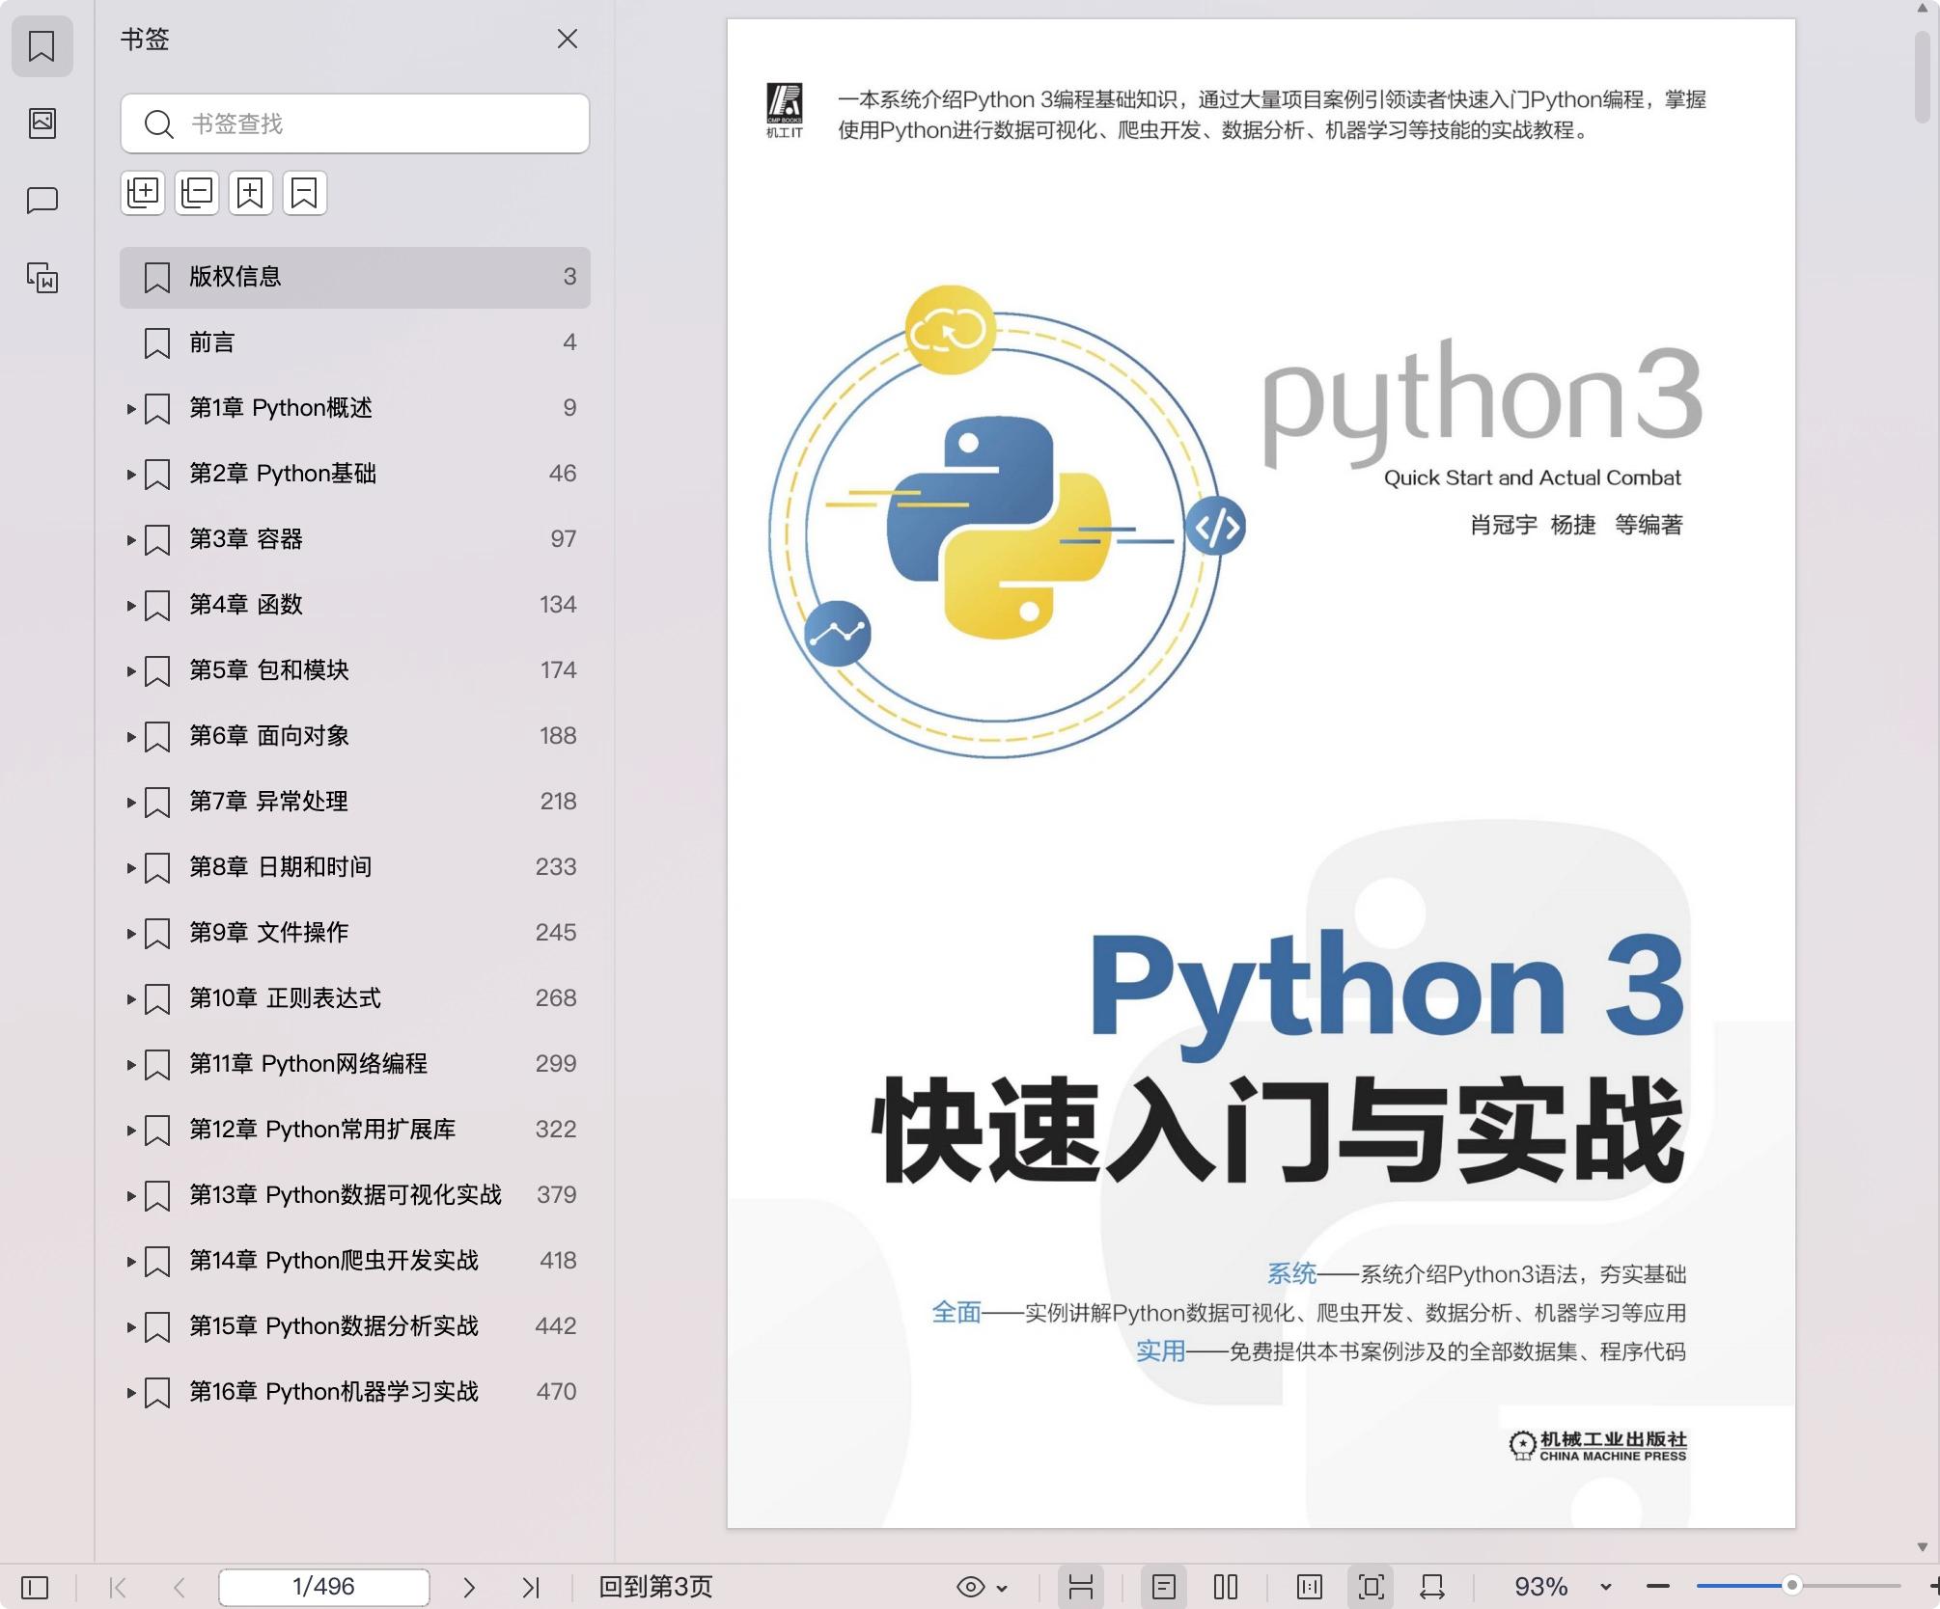
Task: Open the Thumbnails sidebar panel icon
Action: pos(42,123)
